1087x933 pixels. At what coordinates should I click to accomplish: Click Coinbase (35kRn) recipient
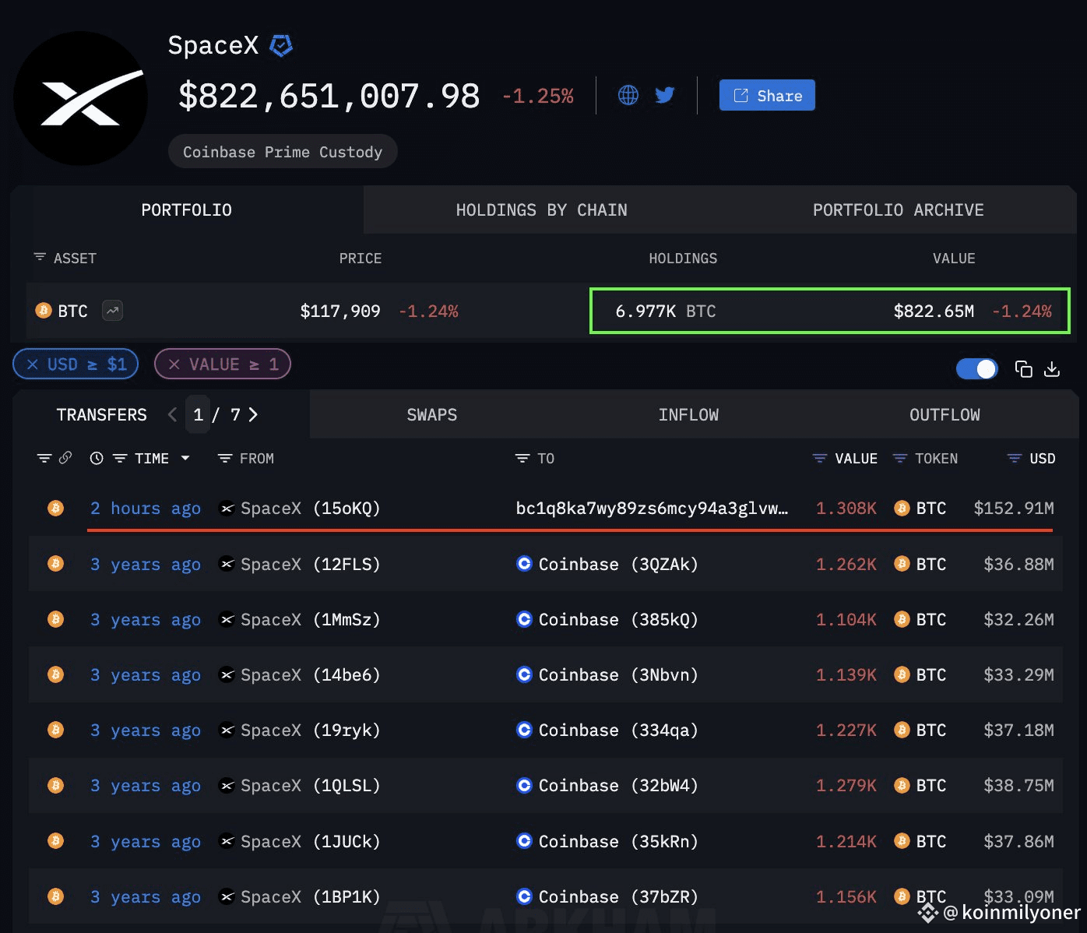click(607, 841)
